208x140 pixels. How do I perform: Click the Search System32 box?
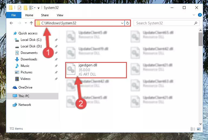[166, 23]
